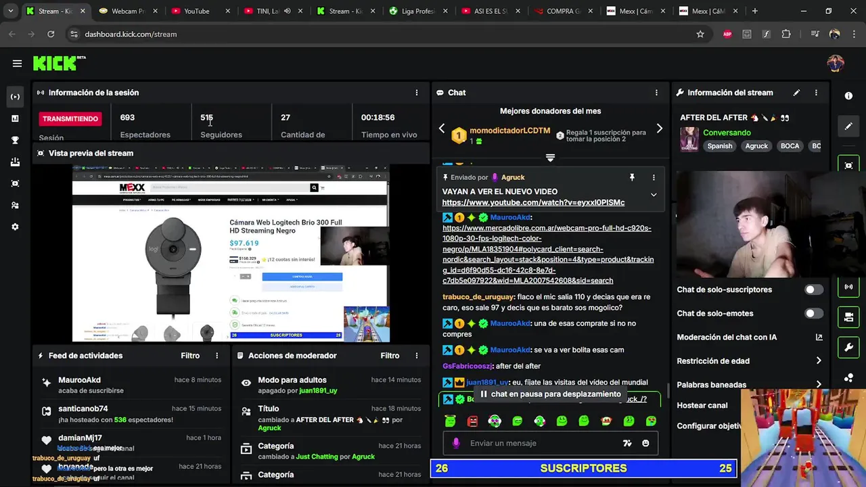Open Acciones de moderador Filtro
This screenshot has height=487, width=866.
click(x=390, y=356)
